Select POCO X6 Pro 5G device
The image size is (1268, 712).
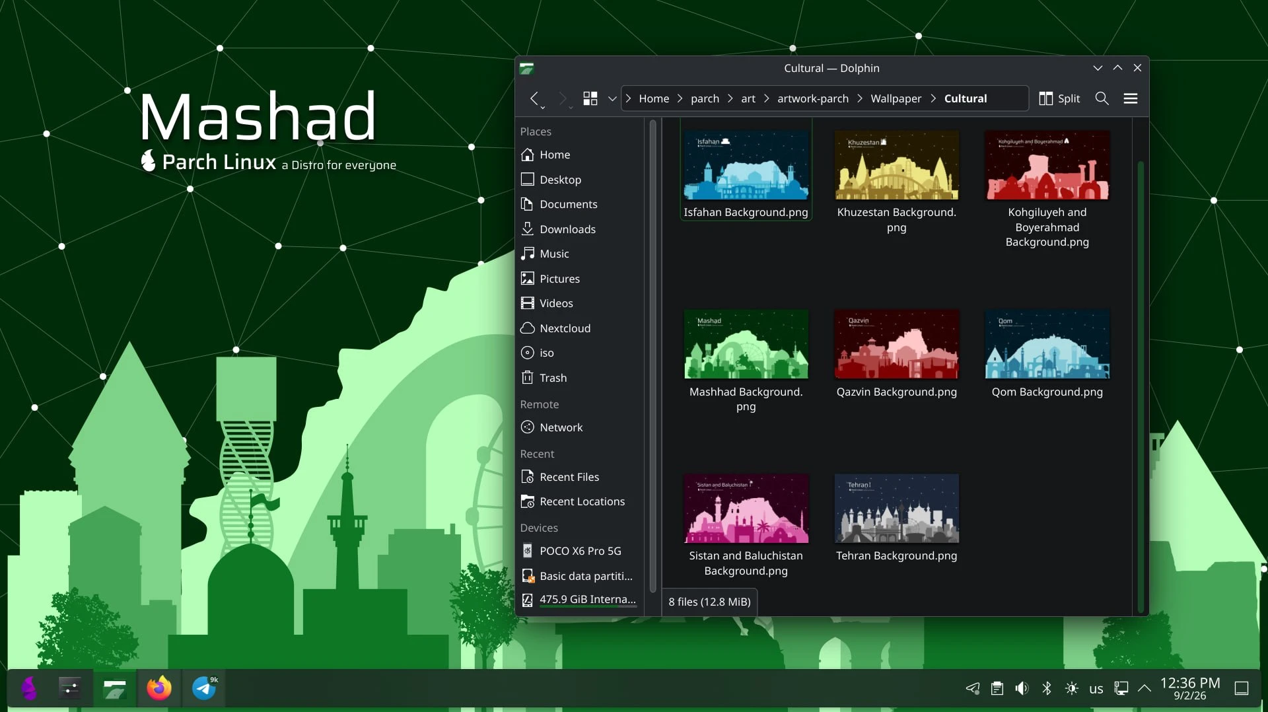(579, 551)
